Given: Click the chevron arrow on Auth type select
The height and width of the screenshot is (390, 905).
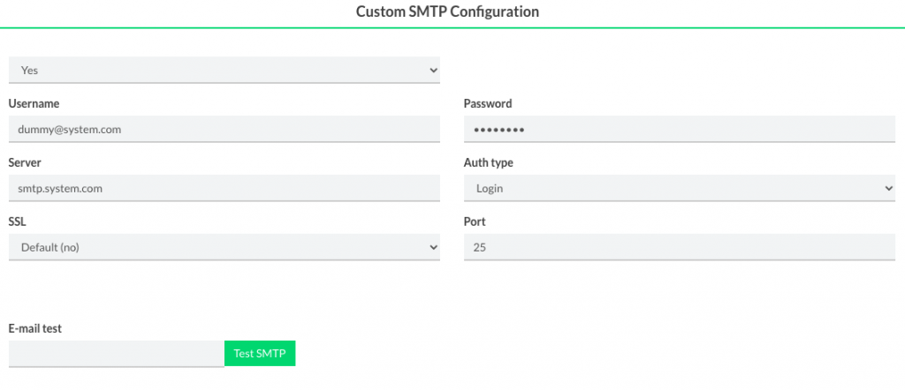Looking at the screenshot, I should [x=888, y=188].
